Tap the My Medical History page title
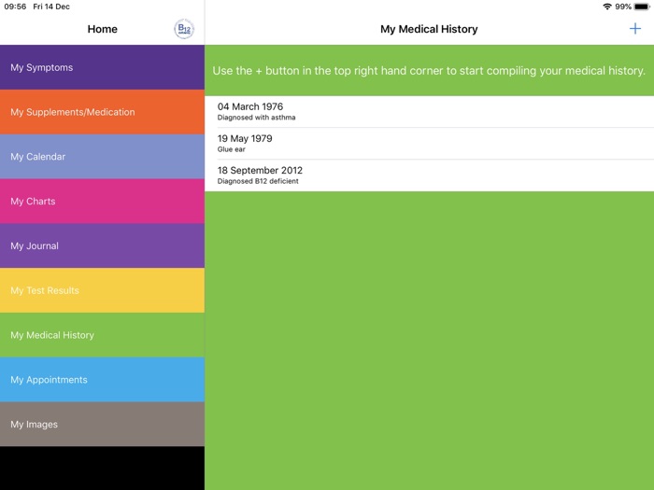 pyautogui.click(x=429, y=29)
